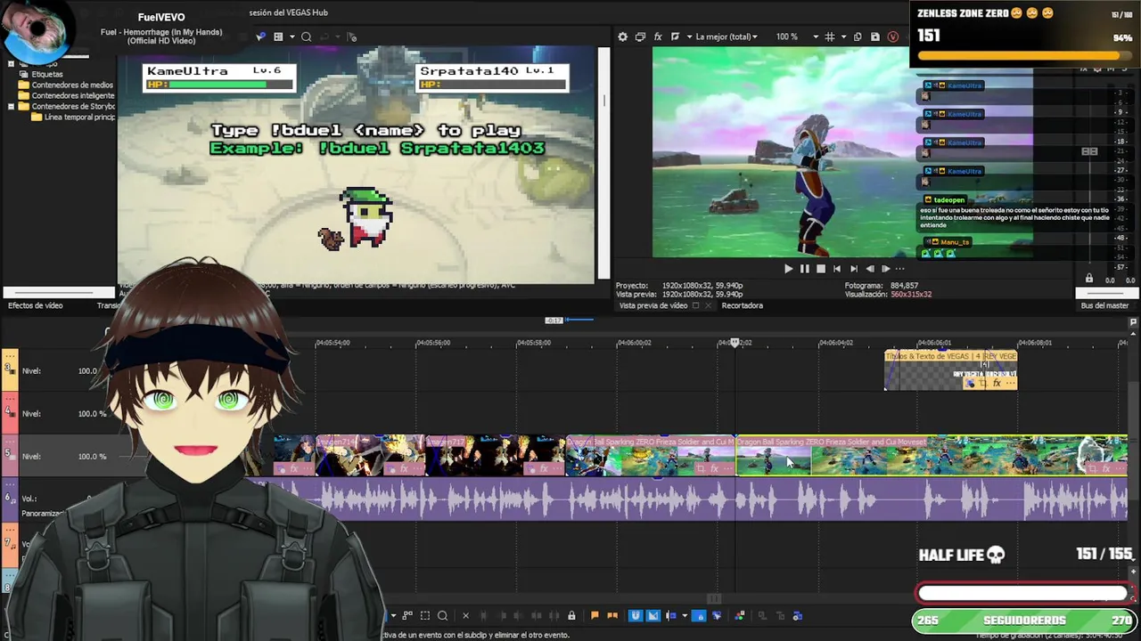Toggle ignore event grouping button
Screen dimensions: 1141x641
(x=717, y=615)
